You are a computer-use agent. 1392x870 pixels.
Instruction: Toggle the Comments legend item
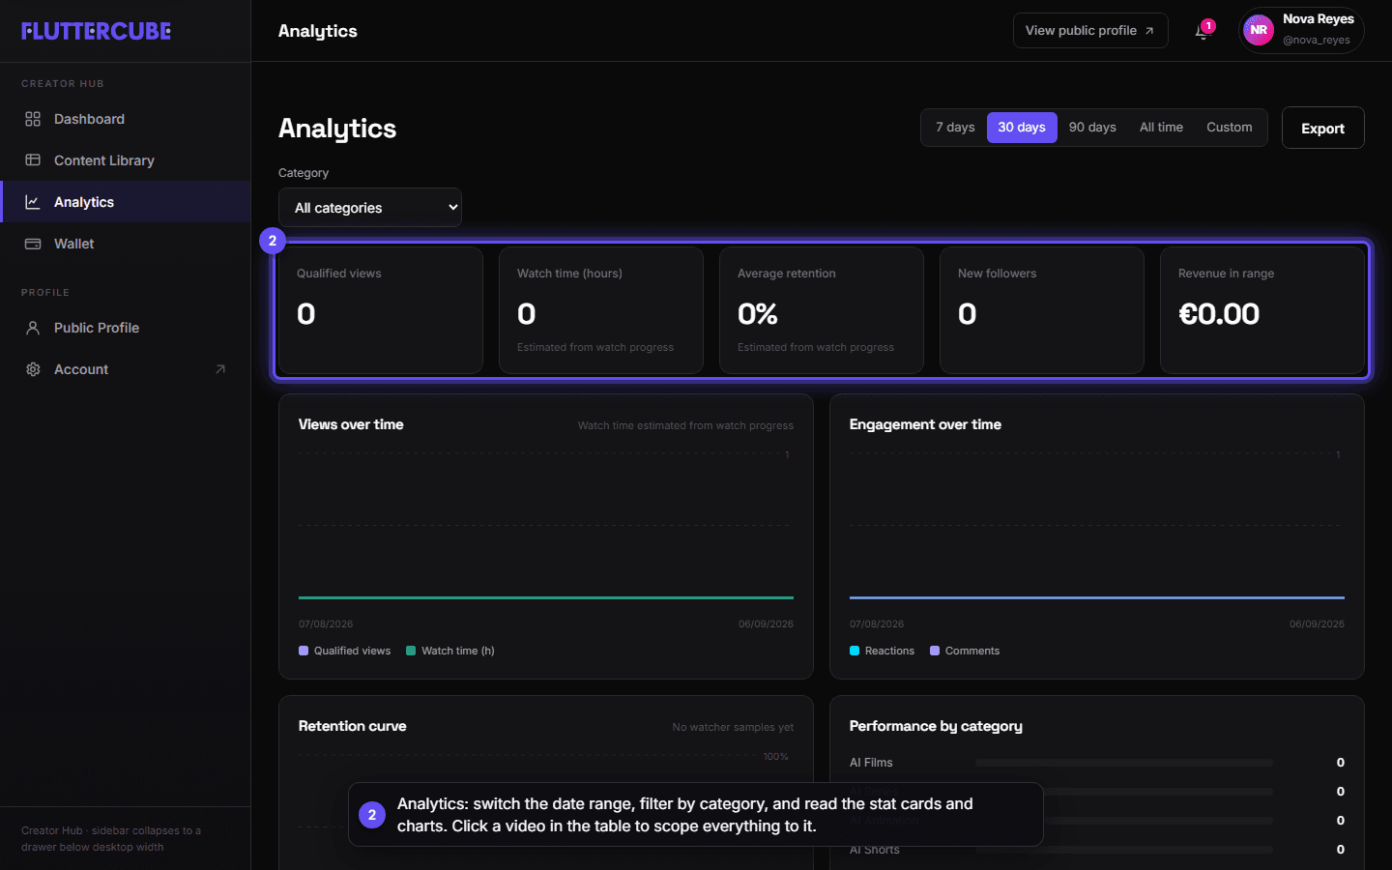[965, 651]
